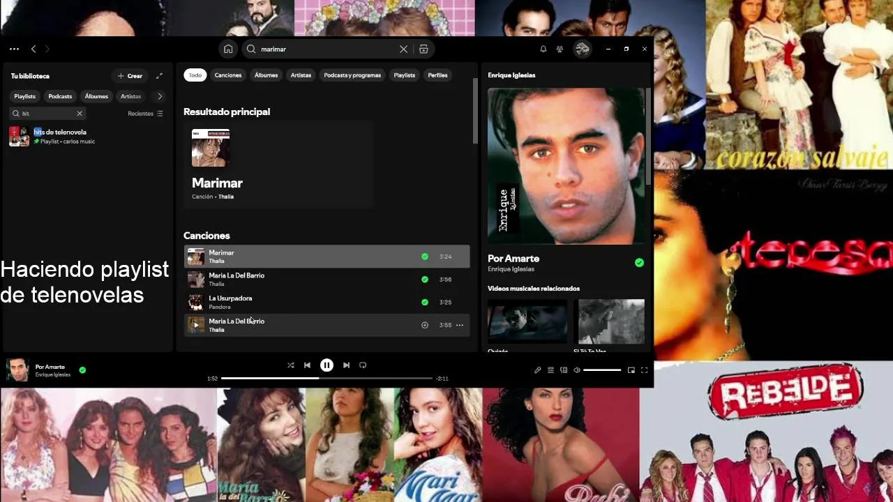Select the Playlists search filter chip
The image size is (893, 502).
point(404,75)
